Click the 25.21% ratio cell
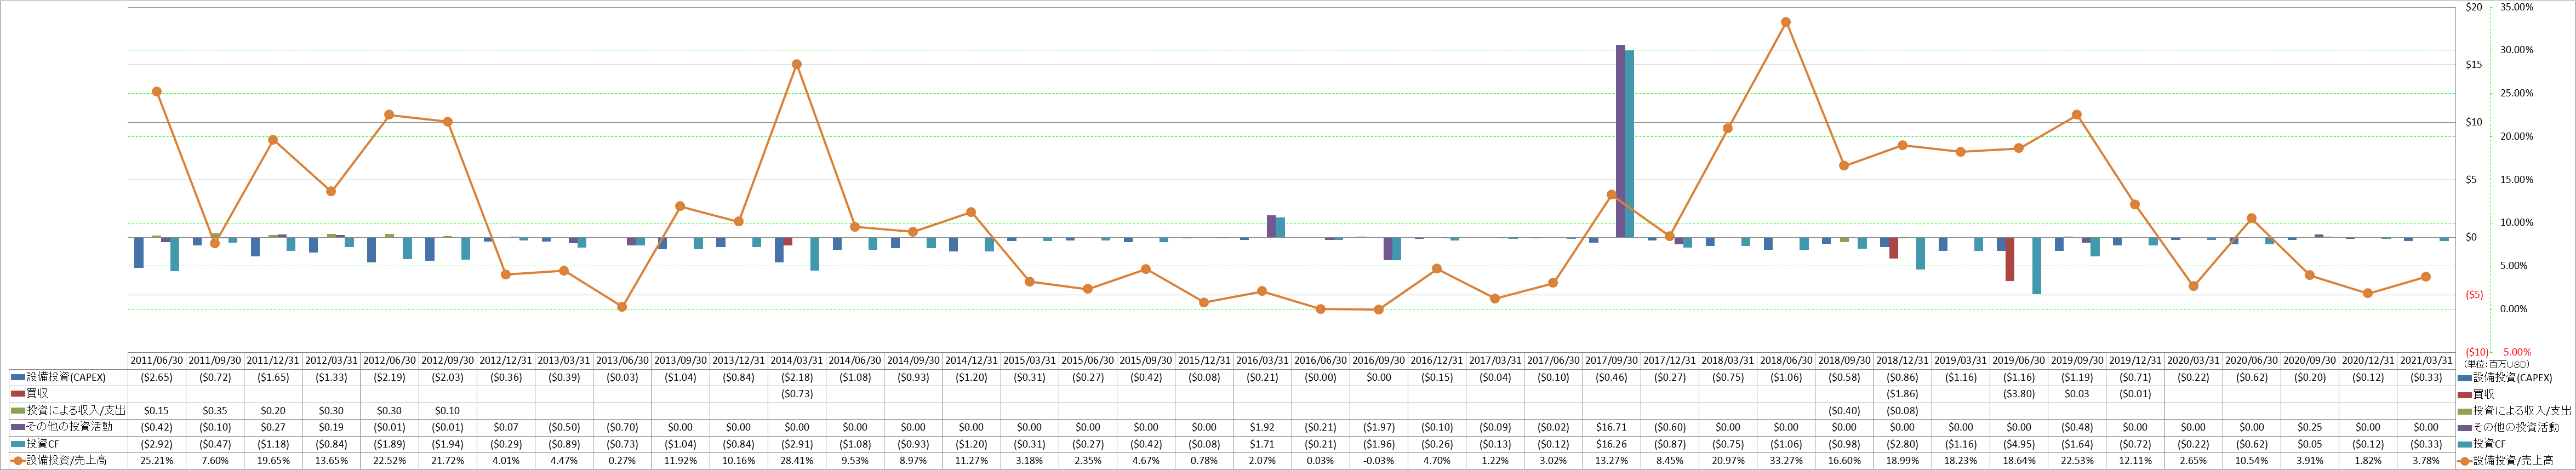The width and height of the screenshot is (2576, 470). [157, 461]
